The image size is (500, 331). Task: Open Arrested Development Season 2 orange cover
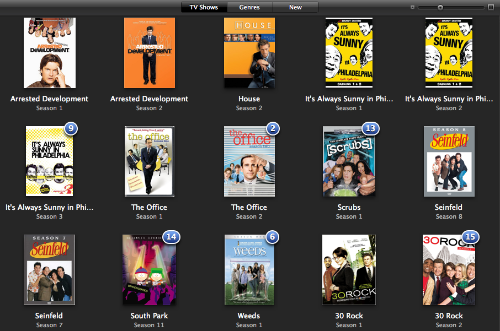pyautogui.click(x=150, y=53)
